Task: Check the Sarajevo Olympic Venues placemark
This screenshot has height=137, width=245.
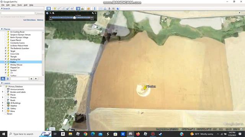Action: coord(6,35)
